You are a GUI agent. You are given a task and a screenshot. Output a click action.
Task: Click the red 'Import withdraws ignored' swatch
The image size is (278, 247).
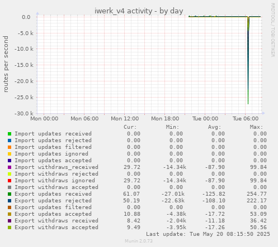coord(10,181)
